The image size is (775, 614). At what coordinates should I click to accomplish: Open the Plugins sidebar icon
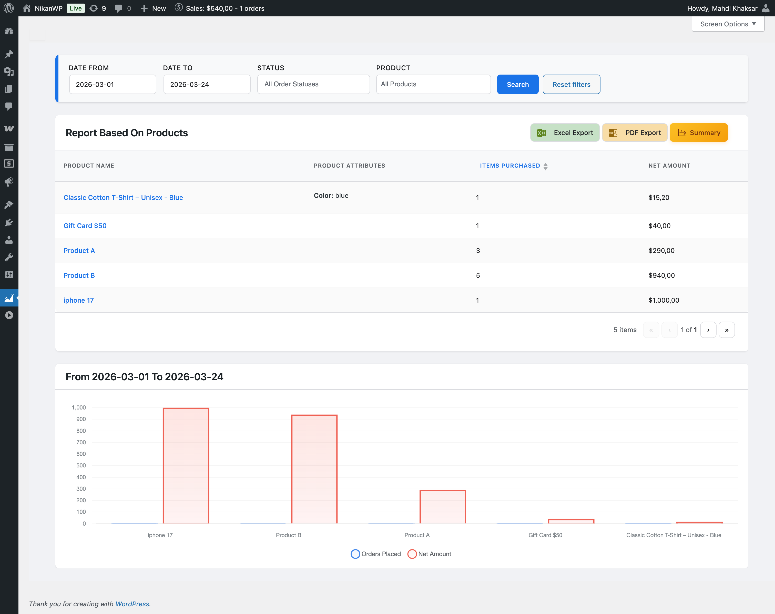coord(9,222)
